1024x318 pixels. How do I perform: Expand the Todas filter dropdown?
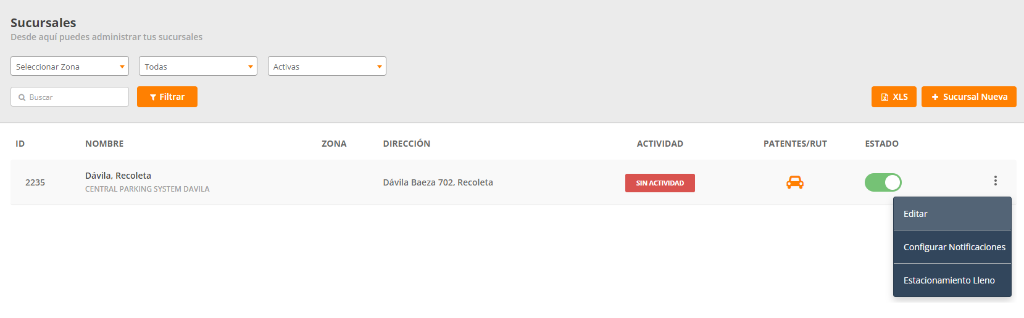(x=198, y=67)
